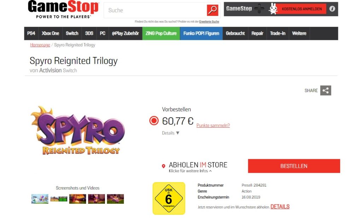Open the first screenshot thumbnail
This screenshot has height=219, width=362.
(40, 199)
